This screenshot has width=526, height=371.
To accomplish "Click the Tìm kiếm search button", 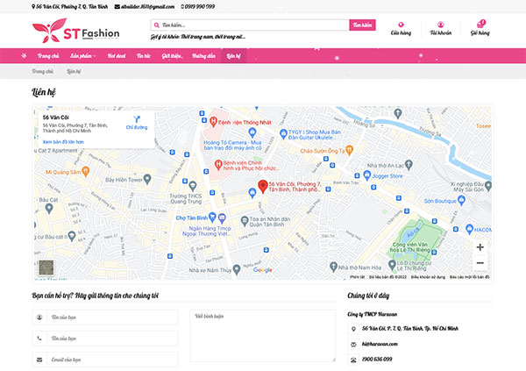I will [362, 25].
